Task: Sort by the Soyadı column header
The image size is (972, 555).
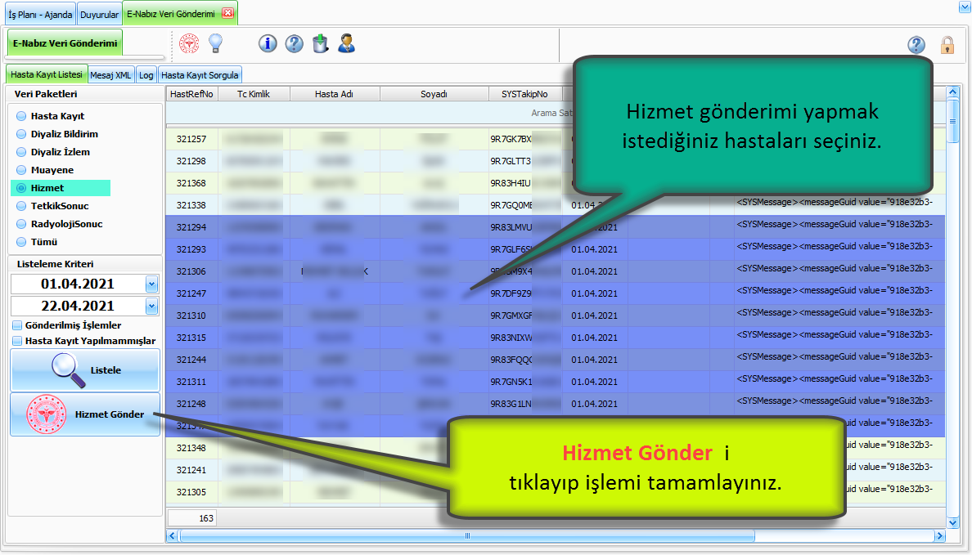Action: coord(434,94)
